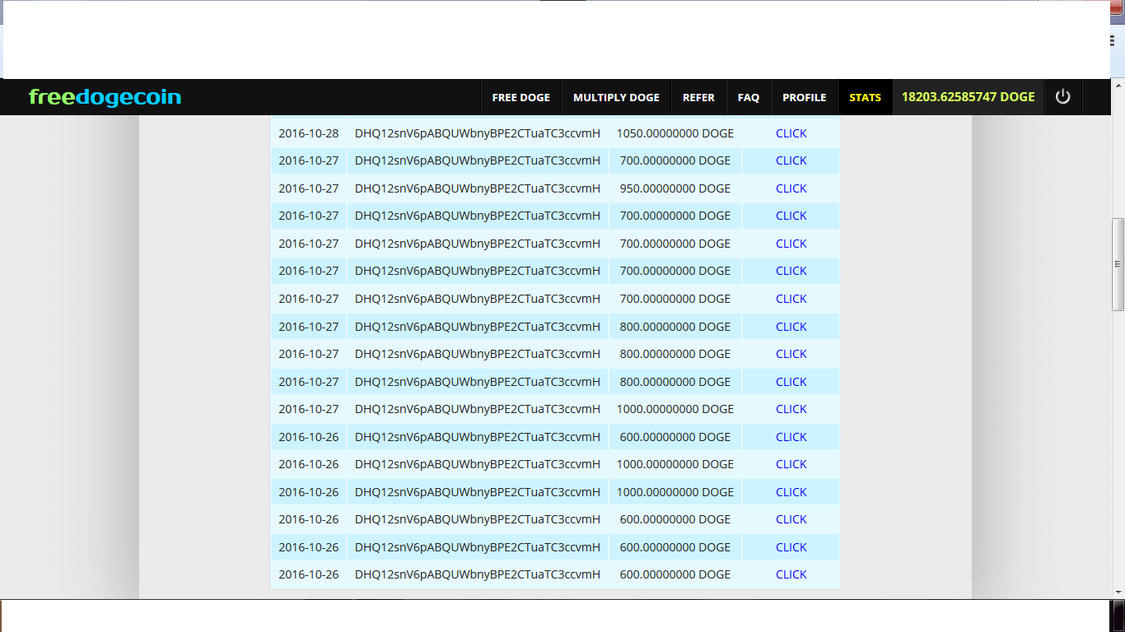Select the wallet address in 2016-10-28 row
The height and width of the screenshot is (632, 1125).
point(477,133)
